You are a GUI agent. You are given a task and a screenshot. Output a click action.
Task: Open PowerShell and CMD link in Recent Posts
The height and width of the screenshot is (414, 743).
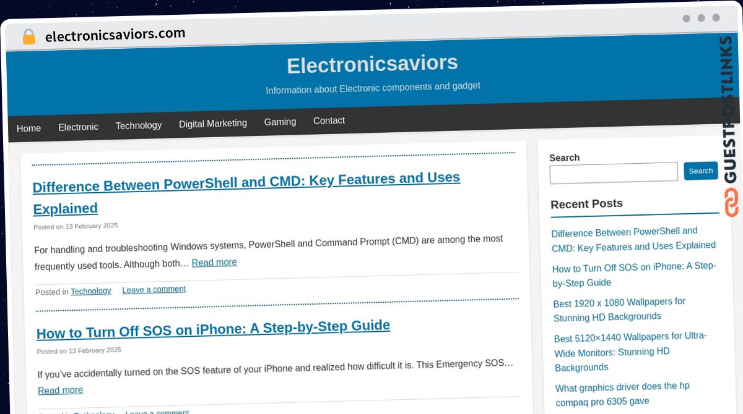(633, 239)
